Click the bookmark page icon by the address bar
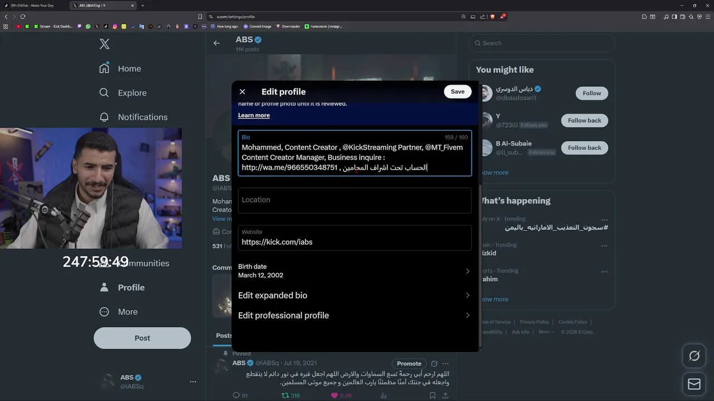 tap(200, 17)
